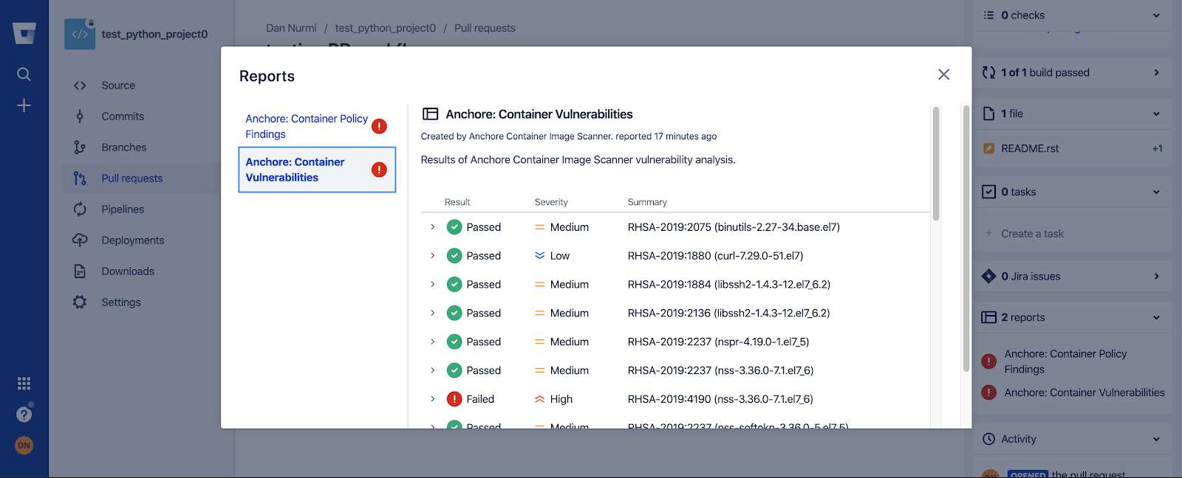The height and width of the screenshot is (478, 1182).
Task: Expand the RHSA-2019:1884 libssh2 row
Action: (432, 285)
